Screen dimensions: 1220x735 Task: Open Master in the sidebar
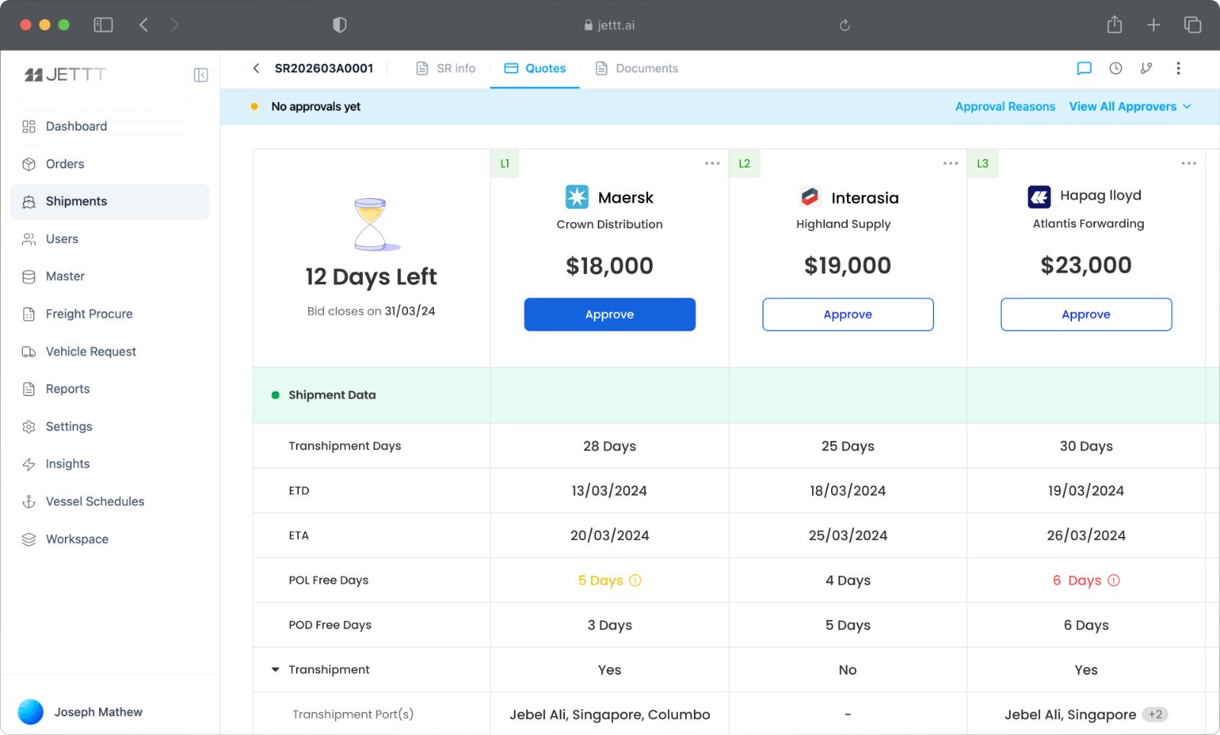pyautogui.click(x=110, y=276)
